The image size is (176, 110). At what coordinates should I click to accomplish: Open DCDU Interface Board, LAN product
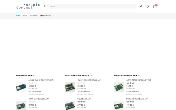137,99
